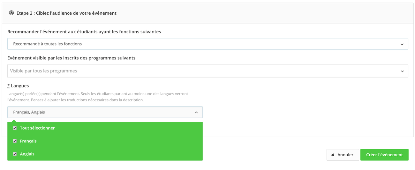Choose the Anglais option text in the list
Screen dimensions: 415x170
[x=27, y=154]
